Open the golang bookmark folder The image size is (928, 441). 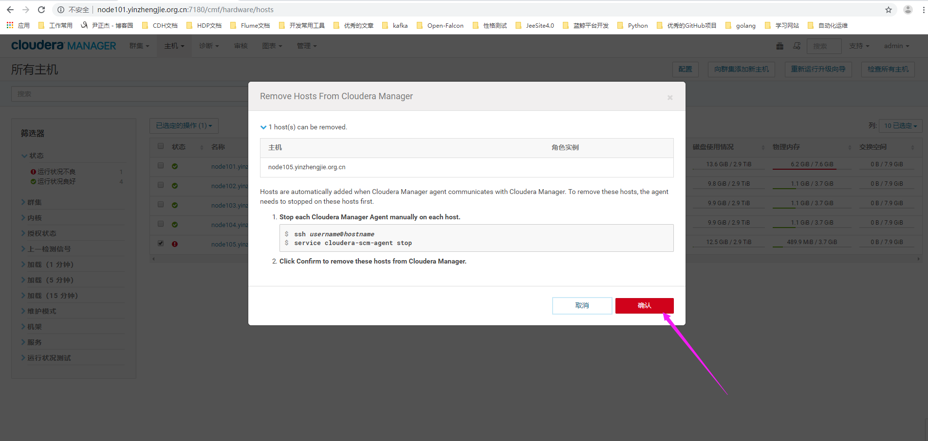click(x=741, y=25)
